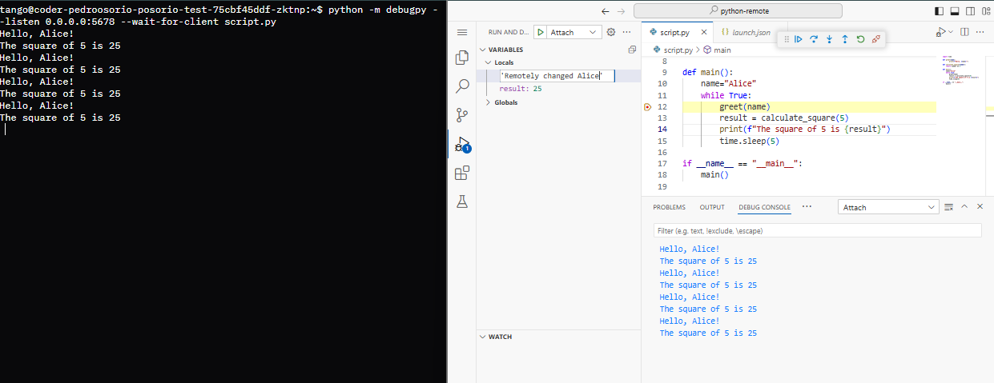
Task: Split the editor to the right
Action: pos(964,32)
